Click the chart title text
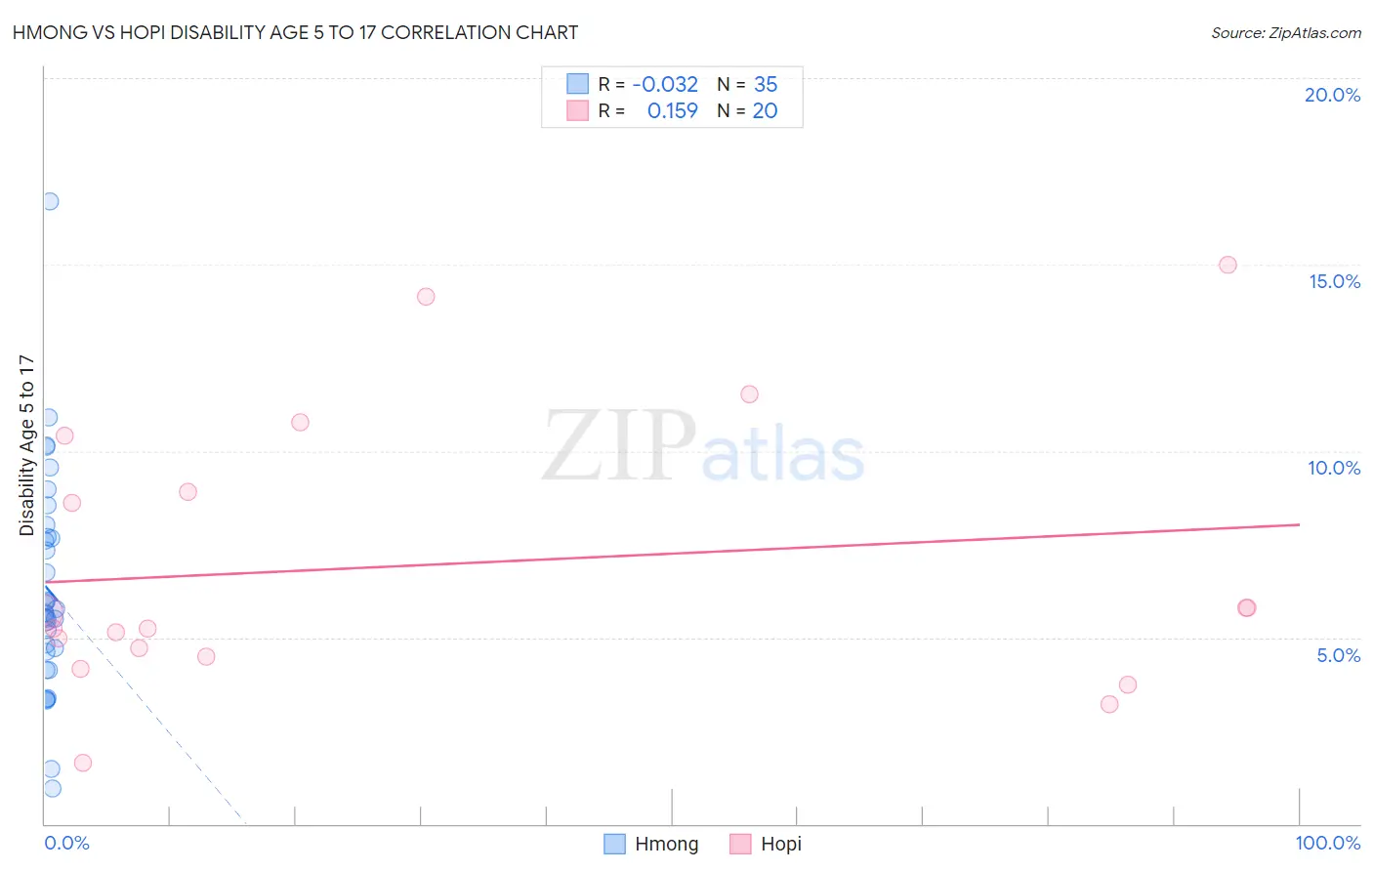The width and height of the screenshot is (1373, 871). 295,32
